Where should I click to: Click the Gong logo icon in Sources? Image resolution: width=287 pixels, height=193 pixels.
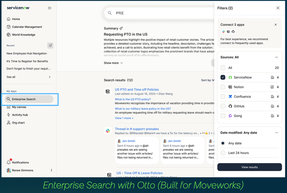(230, 116)
